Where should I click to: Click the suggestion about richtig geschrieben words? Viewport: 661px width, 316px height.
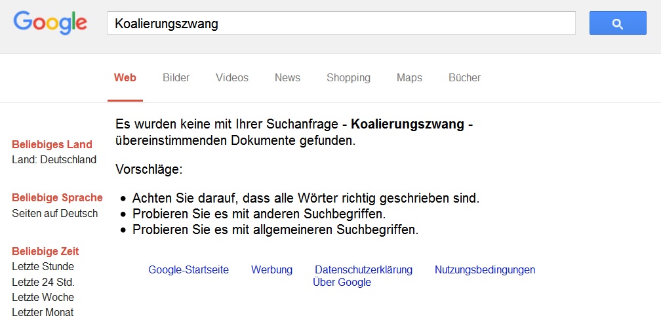click(306, 198)
